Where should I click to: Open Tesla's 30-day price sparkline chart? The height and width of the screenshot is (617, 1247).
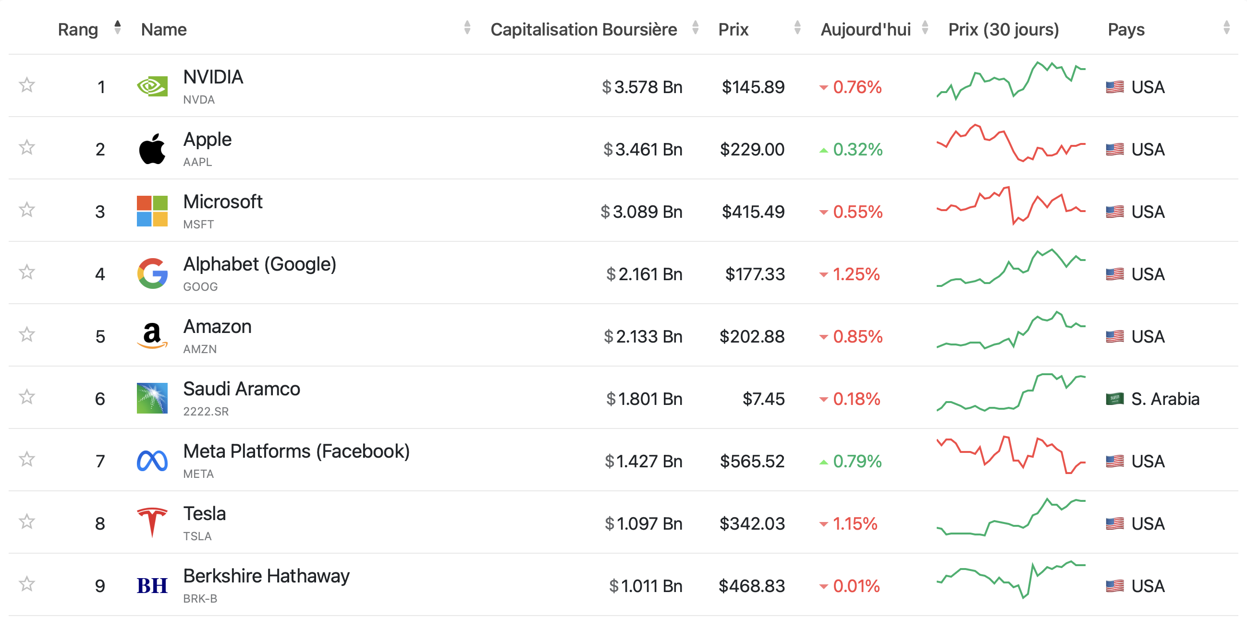[x=1011, y=518]
